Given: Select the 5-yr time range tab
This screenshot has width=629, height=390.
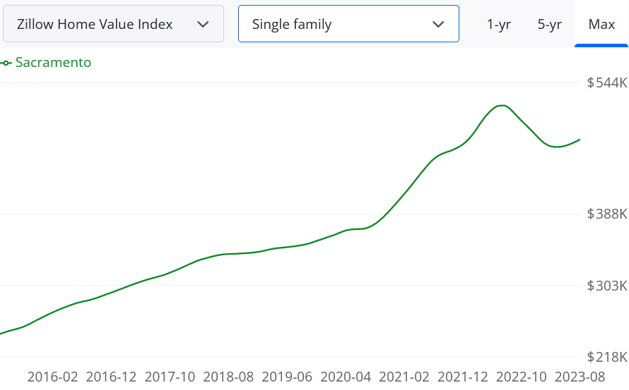Looking at the screenshot, I should [549, 24].
